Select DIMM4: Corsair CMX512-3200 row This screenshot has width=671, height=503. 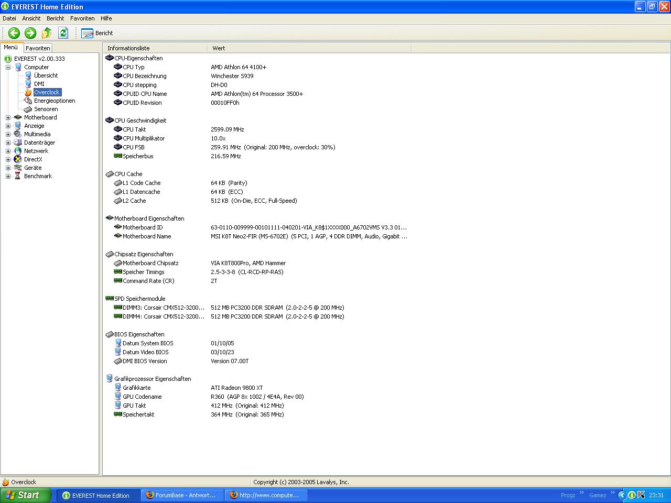tap(257, 316)
